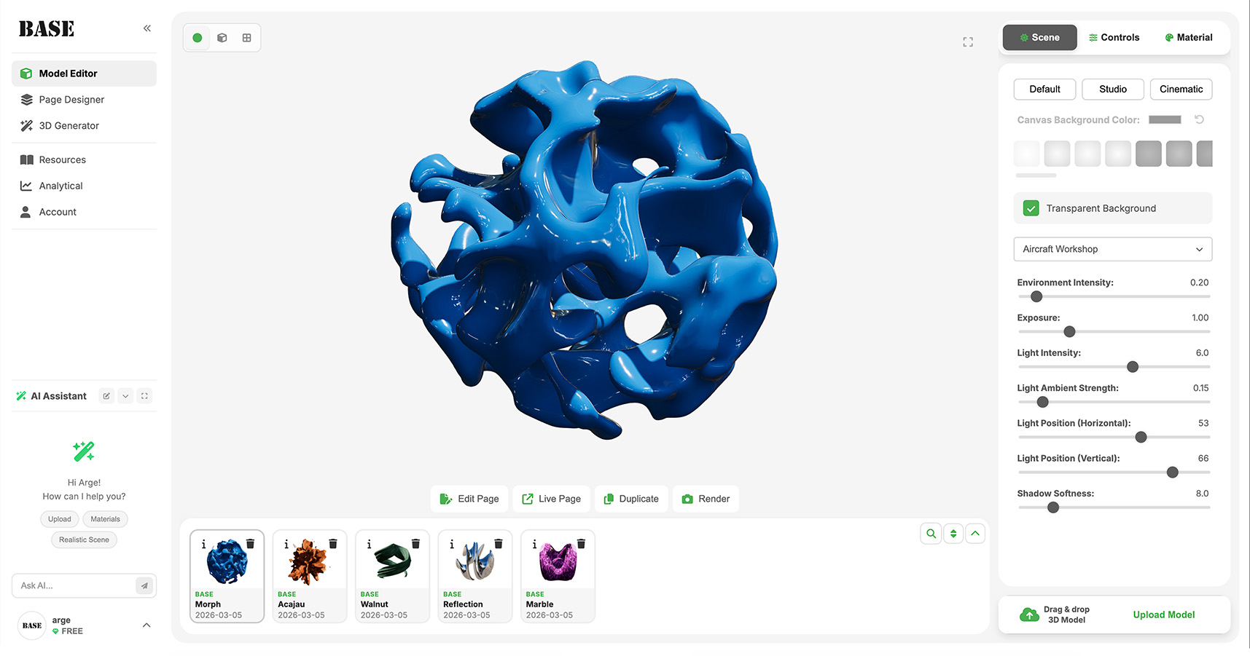Apply the Cinematic scene preset
The image size is (1250, 656).
pos(1181,90)
